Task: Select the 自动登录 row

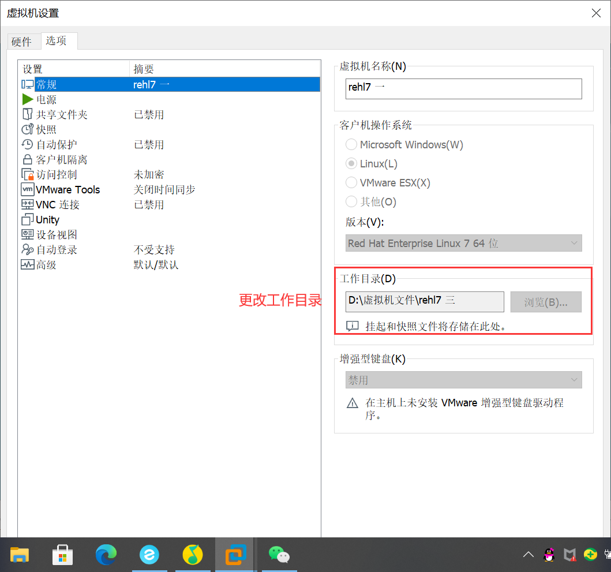Action: coord(170,249)
